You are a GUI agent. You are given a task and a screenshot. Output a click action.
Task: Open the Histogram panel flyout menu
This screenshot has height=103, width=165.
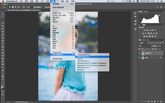(x=163, y=11)
